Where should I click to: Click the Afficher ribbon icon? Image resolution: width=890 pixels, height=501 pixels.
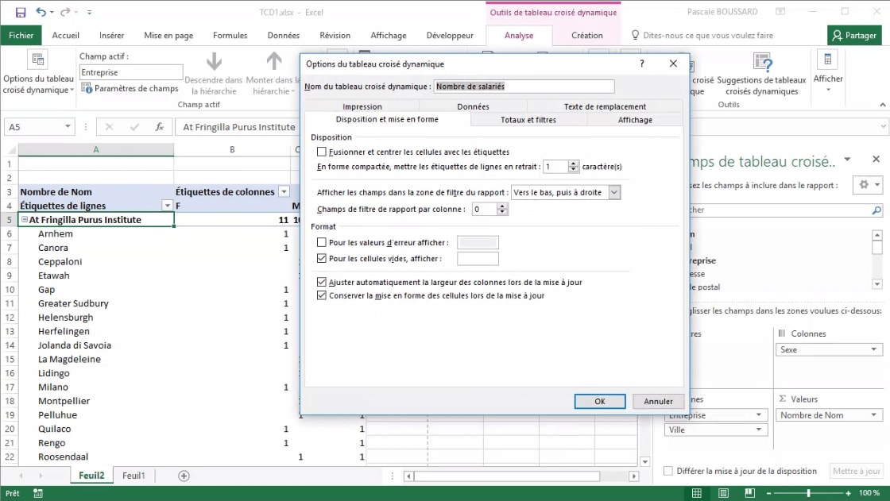827,59
